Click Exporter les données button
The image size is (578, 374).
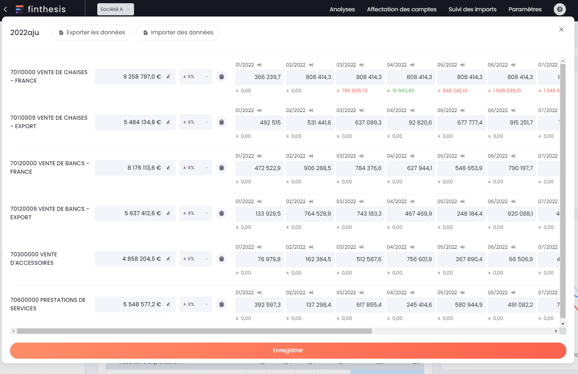91,33
